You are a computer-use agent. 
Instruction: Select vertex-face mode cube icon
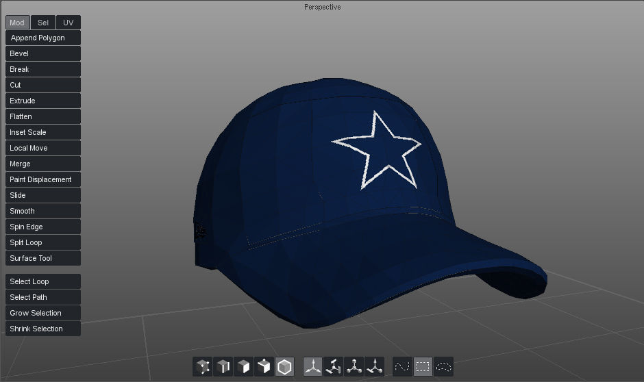pos(264,366)
